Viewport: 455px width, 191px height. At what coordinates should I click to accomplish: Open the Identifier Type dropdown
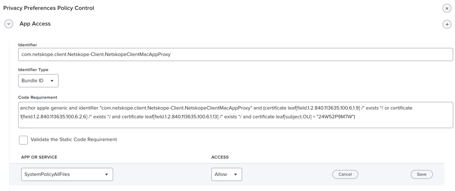click(38, 81)
